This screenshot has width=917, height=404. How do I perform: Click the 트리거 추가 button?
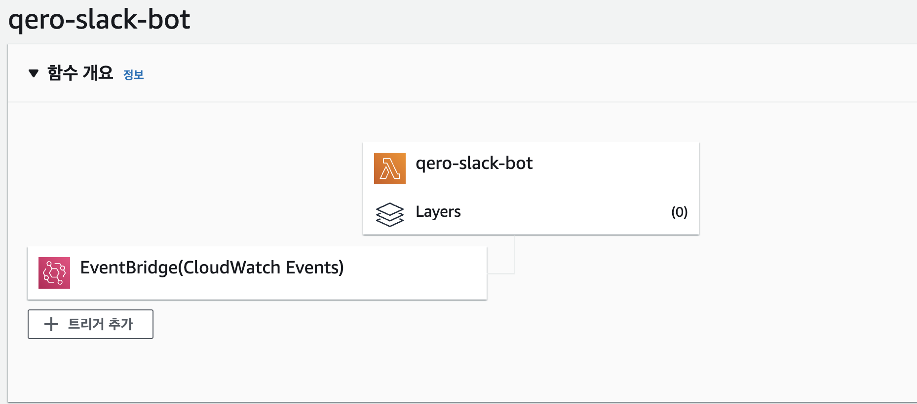click(90, 324)
